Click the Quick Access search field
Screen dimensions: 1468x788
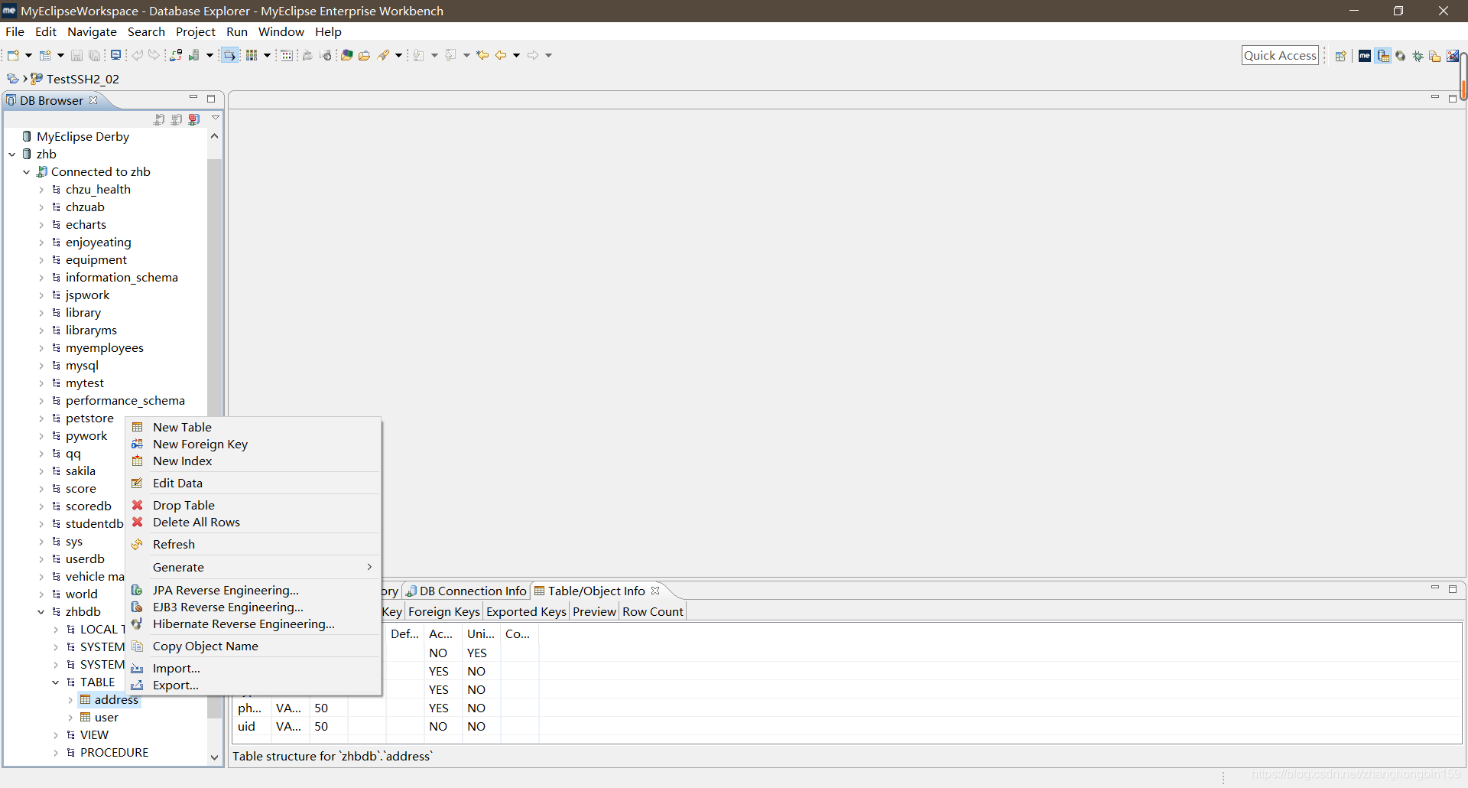point(1280,55)
